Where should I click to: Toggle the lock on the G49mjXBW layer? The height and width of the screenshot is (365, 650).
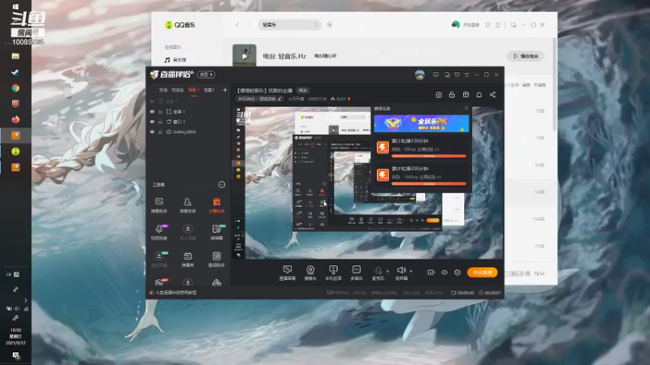pyautogui.click(x=160, y=132)
